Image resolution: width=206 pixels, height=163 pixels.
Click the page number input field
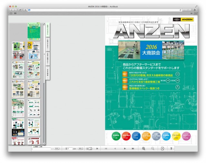[x=70, y=149]
